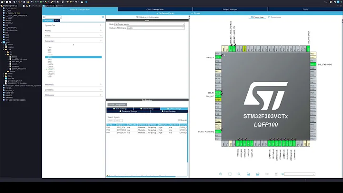Select the Categories tab in peripherals panel
This screenshot has height=193, width=343.
pos(48,21)
